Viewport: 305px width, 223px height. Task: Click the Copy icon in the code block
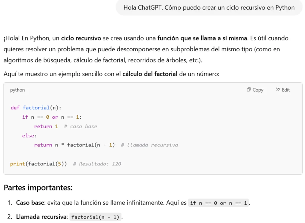[249, 90]
